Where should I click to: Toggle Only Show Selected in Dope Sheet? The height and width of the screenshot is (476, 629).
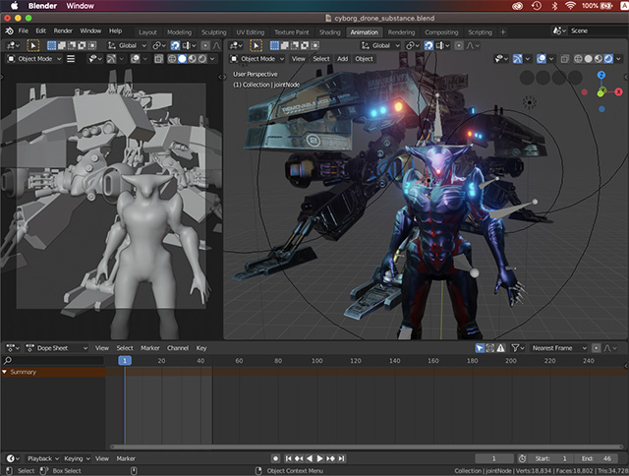click(481, 347)
